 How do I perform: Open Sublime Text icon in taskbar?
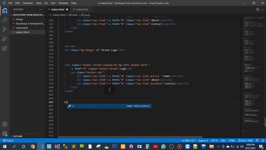[x=74, y=146]
